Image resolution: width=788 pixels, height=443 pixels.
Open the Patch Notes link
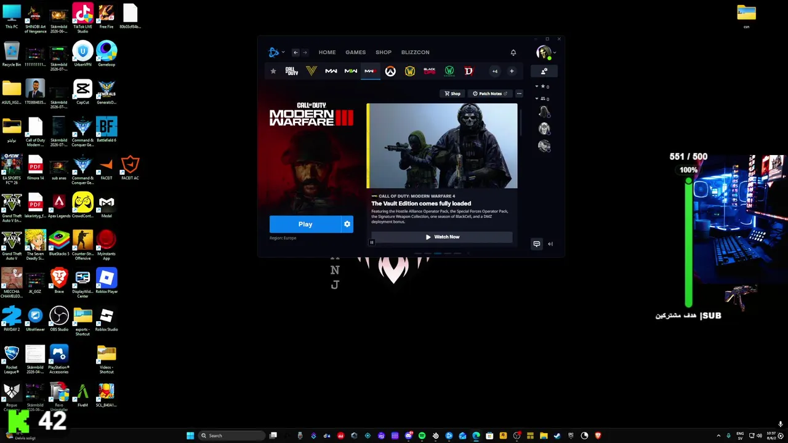[x=490, y=94]
